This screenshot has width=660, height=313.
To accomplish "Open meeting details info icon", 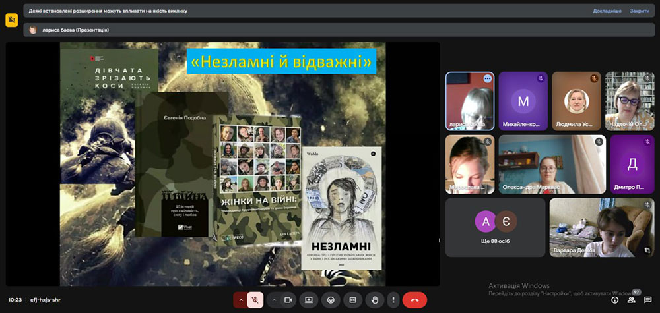I will 615,300.
